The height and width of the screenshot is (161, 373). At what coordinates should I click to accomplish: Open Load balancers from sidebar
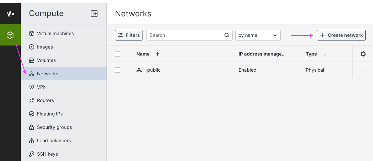54,141
